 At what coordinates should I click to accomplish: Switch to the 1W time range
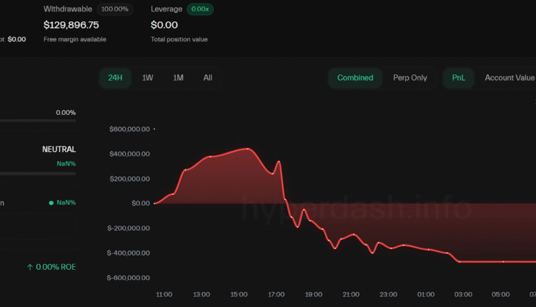tap(147, 78)
